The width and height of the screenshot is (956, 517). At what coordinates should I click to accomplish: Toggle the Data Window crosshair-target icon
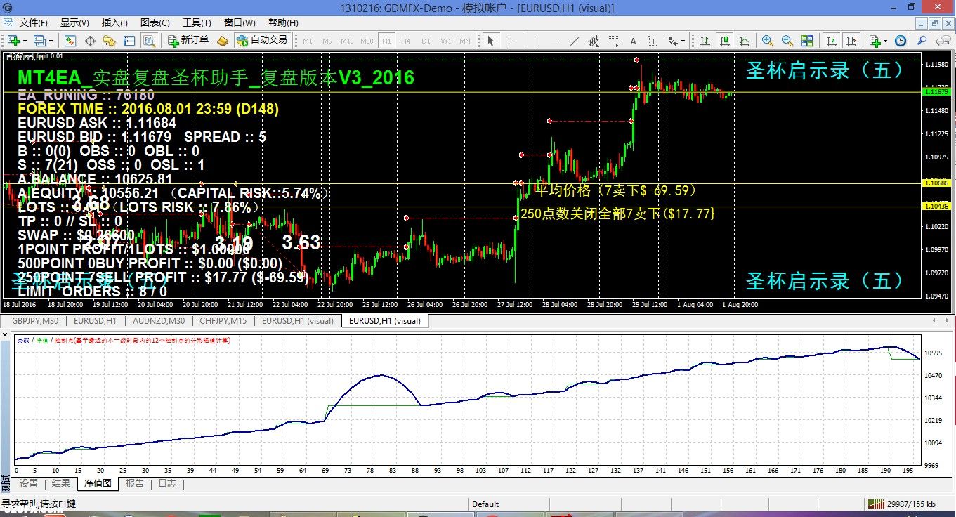click(90, 41)
